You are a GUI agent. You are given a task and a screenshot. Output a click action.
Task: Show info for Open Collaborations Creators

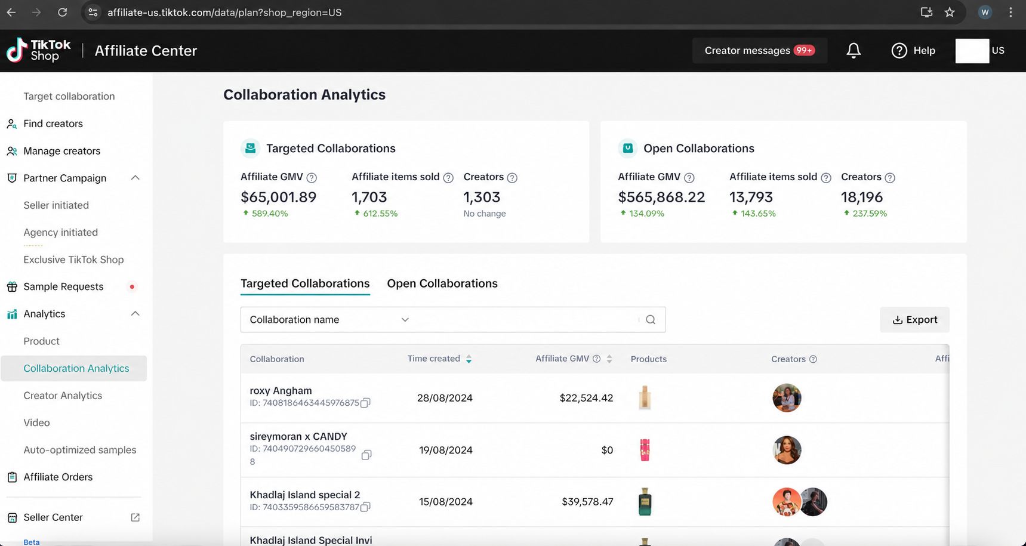(890, 177)
